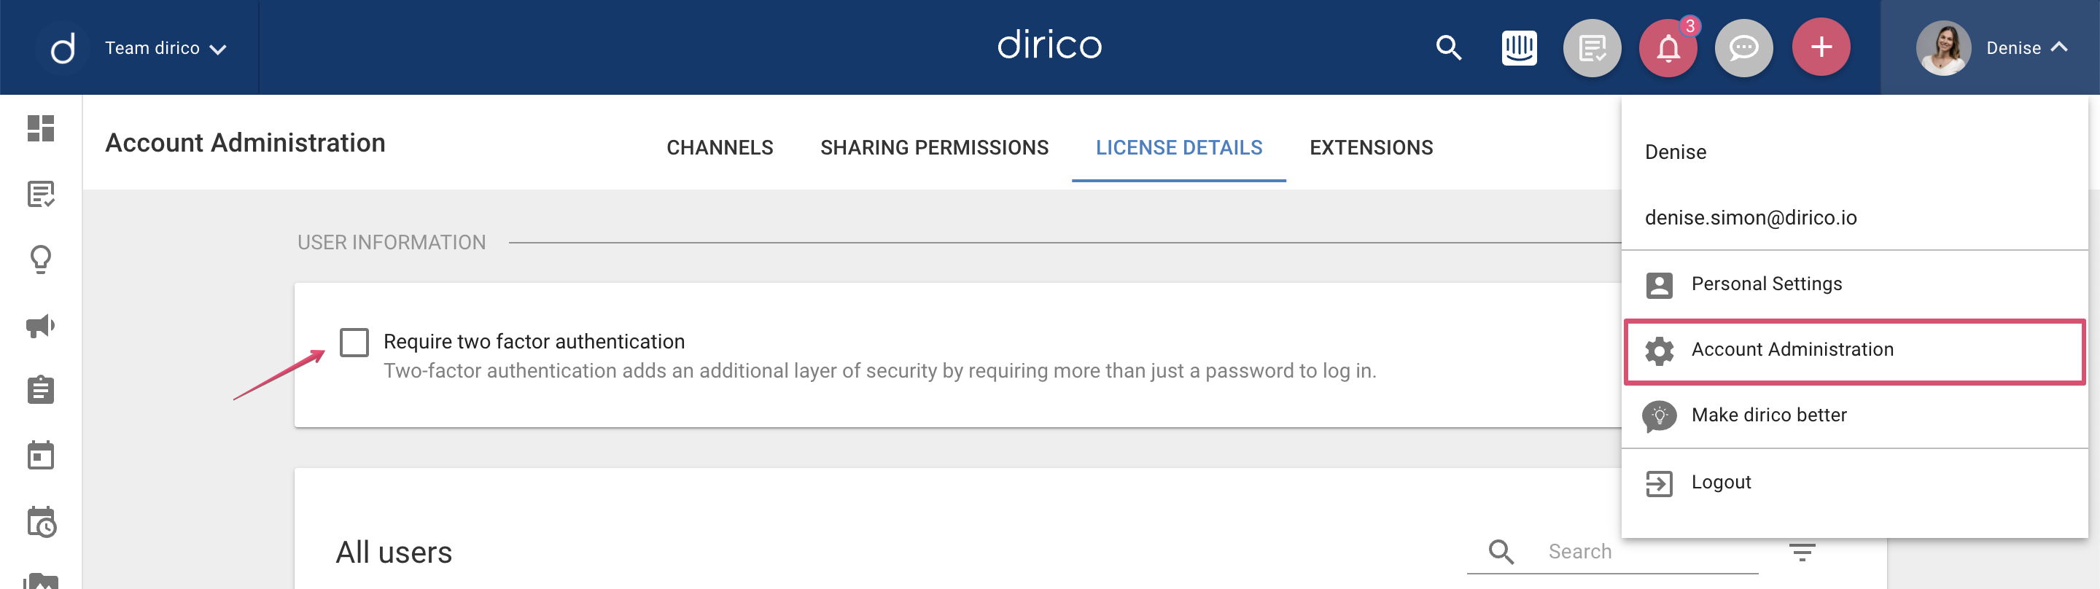This screenshot has width=2100, height=589.
Task: Open the Extensions tab
Action: point(1370,147)
